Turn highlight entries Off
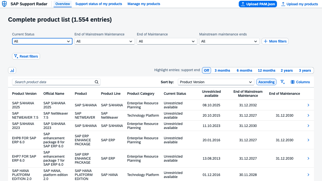The height and width of the screenshot is (181, 322). coord(207,70)
